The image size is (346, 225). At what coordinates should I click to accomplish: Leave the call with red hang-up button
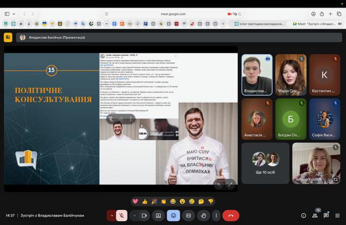coord(231,215)
